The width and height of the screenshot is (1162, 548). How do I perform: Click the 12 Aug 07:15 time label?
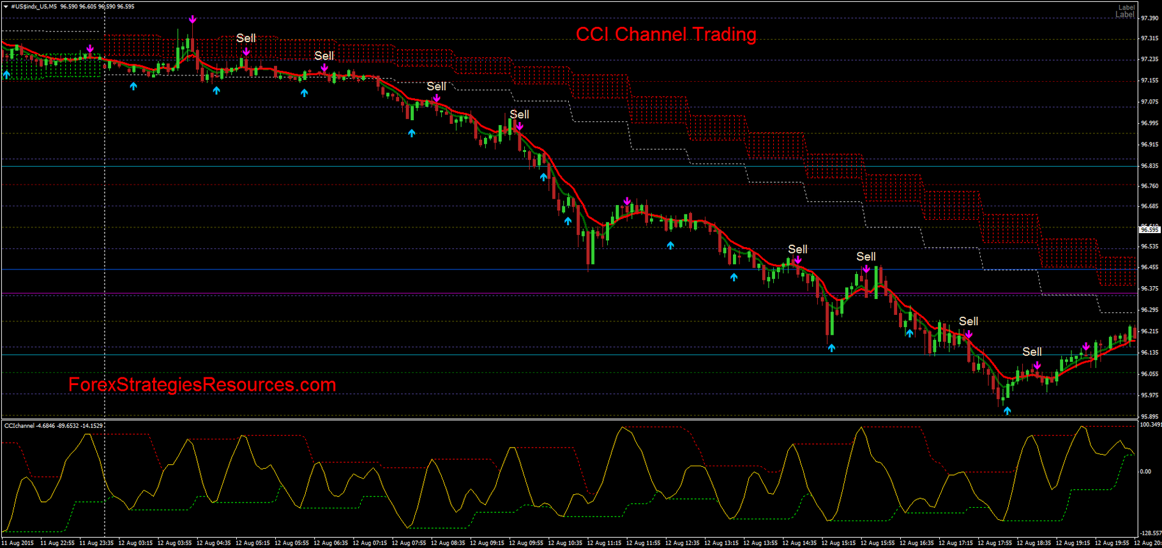[x=370, y=543]
